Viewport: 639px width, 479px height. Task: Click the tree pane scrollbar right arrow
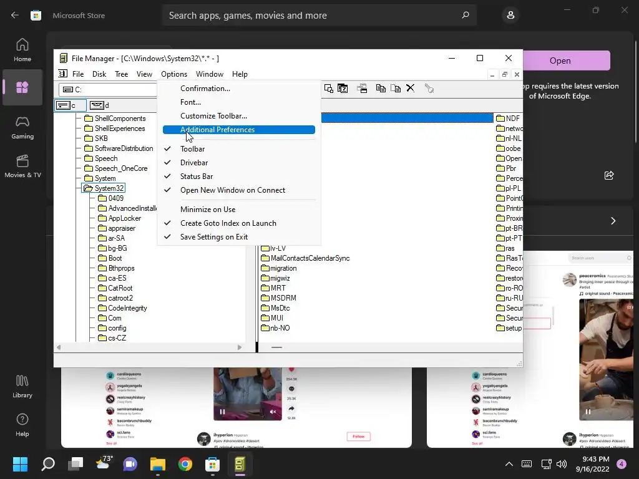[x=240, y=347]
